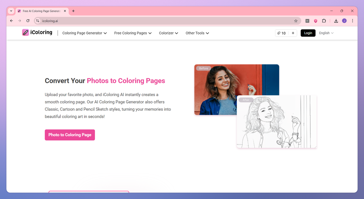Expand the Other Tools menu

coord(197,33)
